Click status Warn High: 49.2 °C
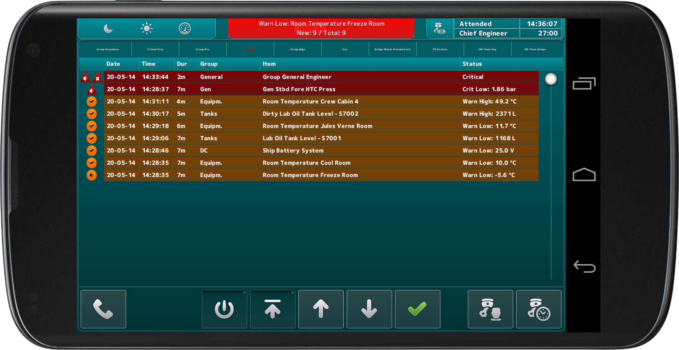 click(x=490, y=101)
